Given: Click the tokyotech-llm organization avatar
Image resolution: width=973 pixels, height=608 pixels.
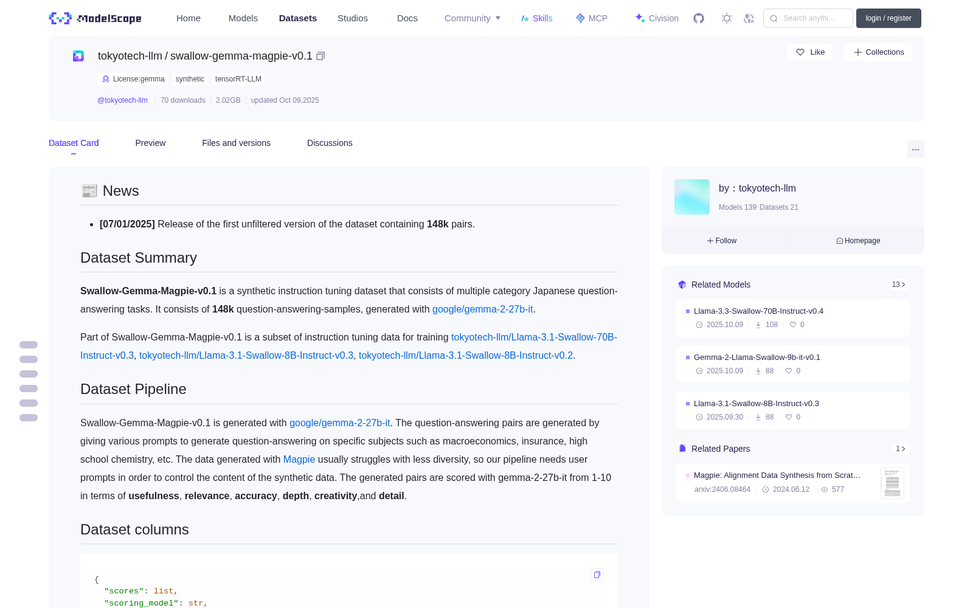Looking at the screenshot, I should coord(692,197).
